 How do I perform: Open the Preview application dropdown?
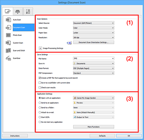[x=94, y=103]
